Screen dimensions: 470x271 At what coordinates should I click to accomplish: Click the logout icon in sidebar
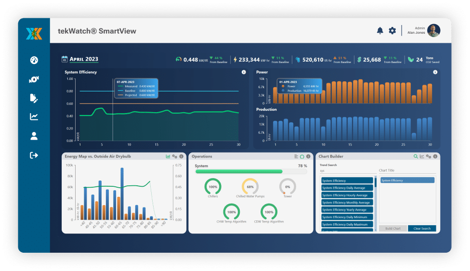pyautogui.click(x=34, y=155)
